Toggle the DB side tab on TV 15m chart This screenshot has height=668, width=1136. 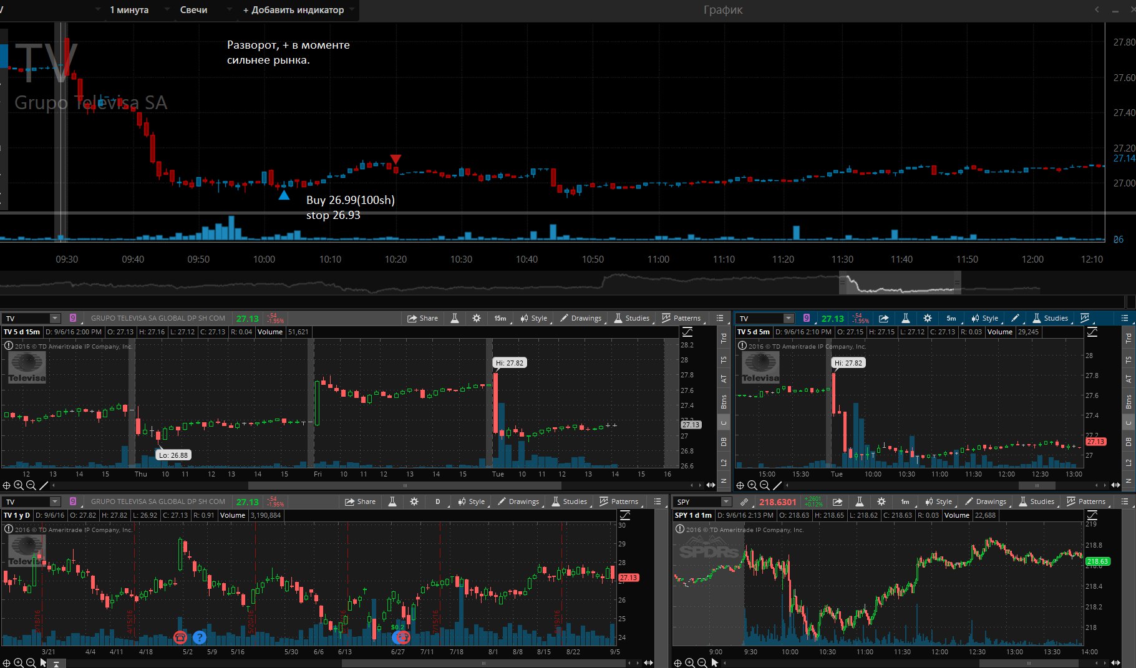coord(724,442)
